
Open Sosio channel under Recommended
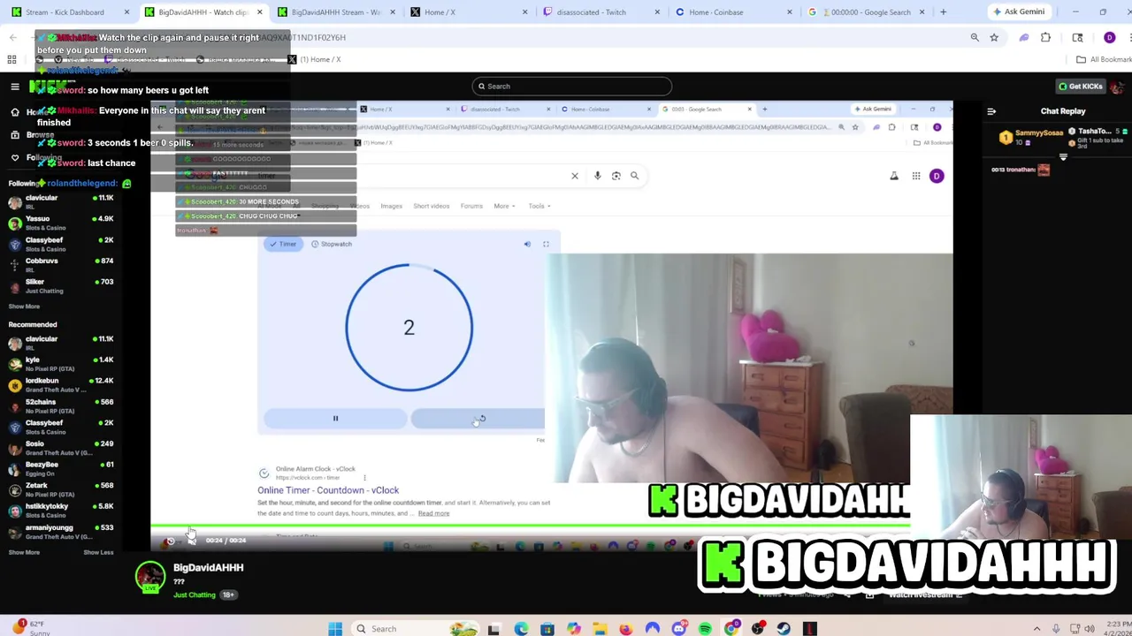61,448
